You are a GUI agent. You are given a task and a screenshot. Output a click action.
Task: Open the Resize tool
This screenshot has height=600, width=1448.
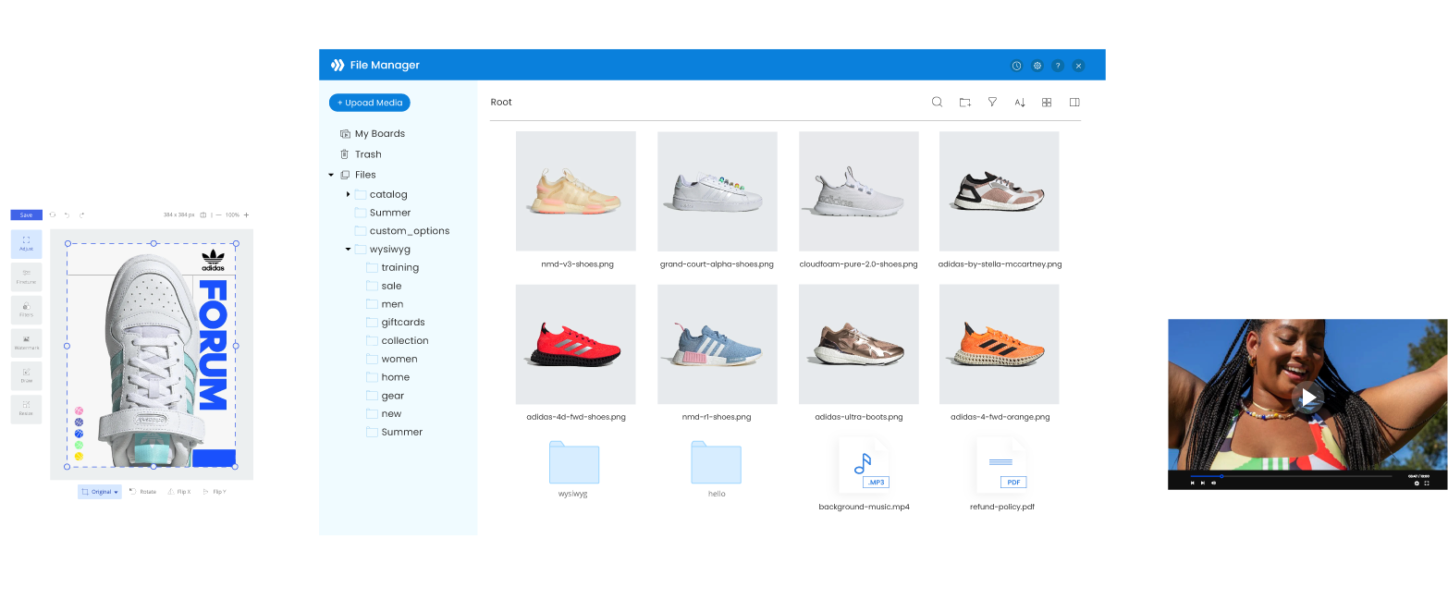(26, 408)
